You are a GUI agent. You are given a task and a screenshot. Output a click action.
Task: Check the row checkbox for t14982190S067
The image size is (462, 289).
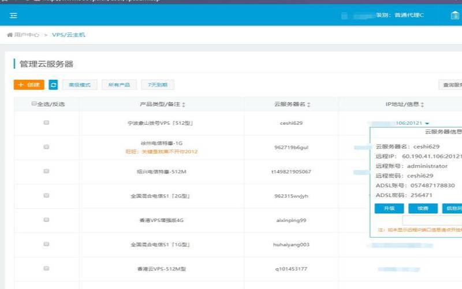pos(46,171)
